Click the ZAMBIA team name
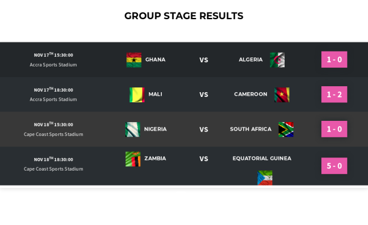368x225 pixels. [x=155, y=159]
